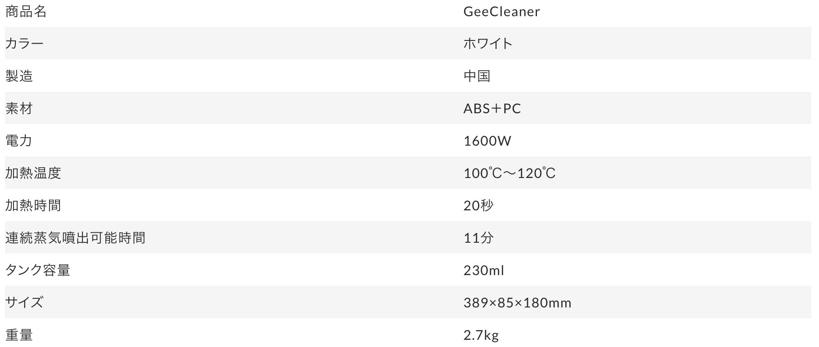Viewport: 819px width, 347px height.
Task: Select the ABS+PC material value
Action: 492,108
